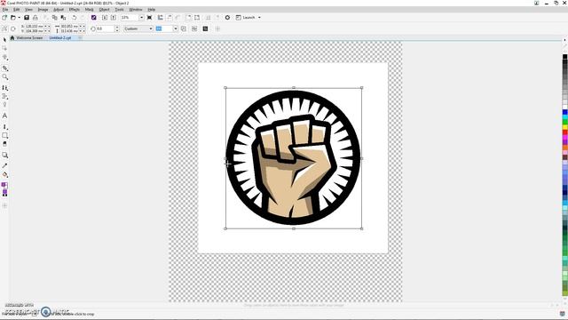The image size is (568, 320).
Task: Select the Crop tool
Action: (x=4, y=68)
